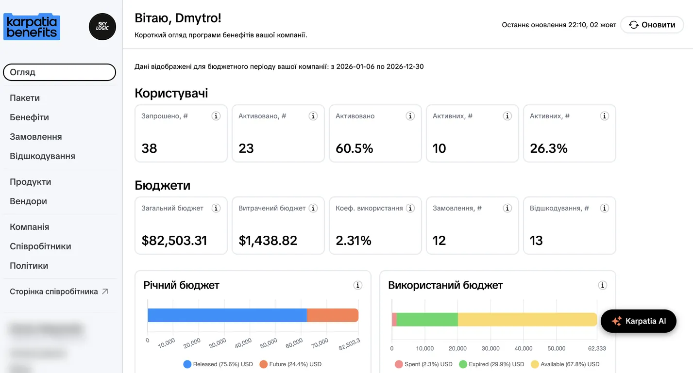Image resolution: width=693 pixels, height=373 pixels.
Task: Open the Замовлення page
Action: pos(36,137)
